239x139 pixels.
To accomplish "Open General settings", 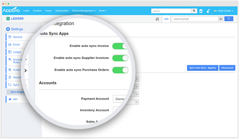I will 18,37.
